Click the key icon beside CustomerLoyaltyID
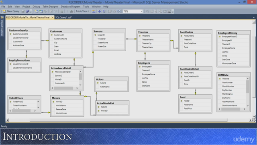257x145 pixels. coord(11,34)
